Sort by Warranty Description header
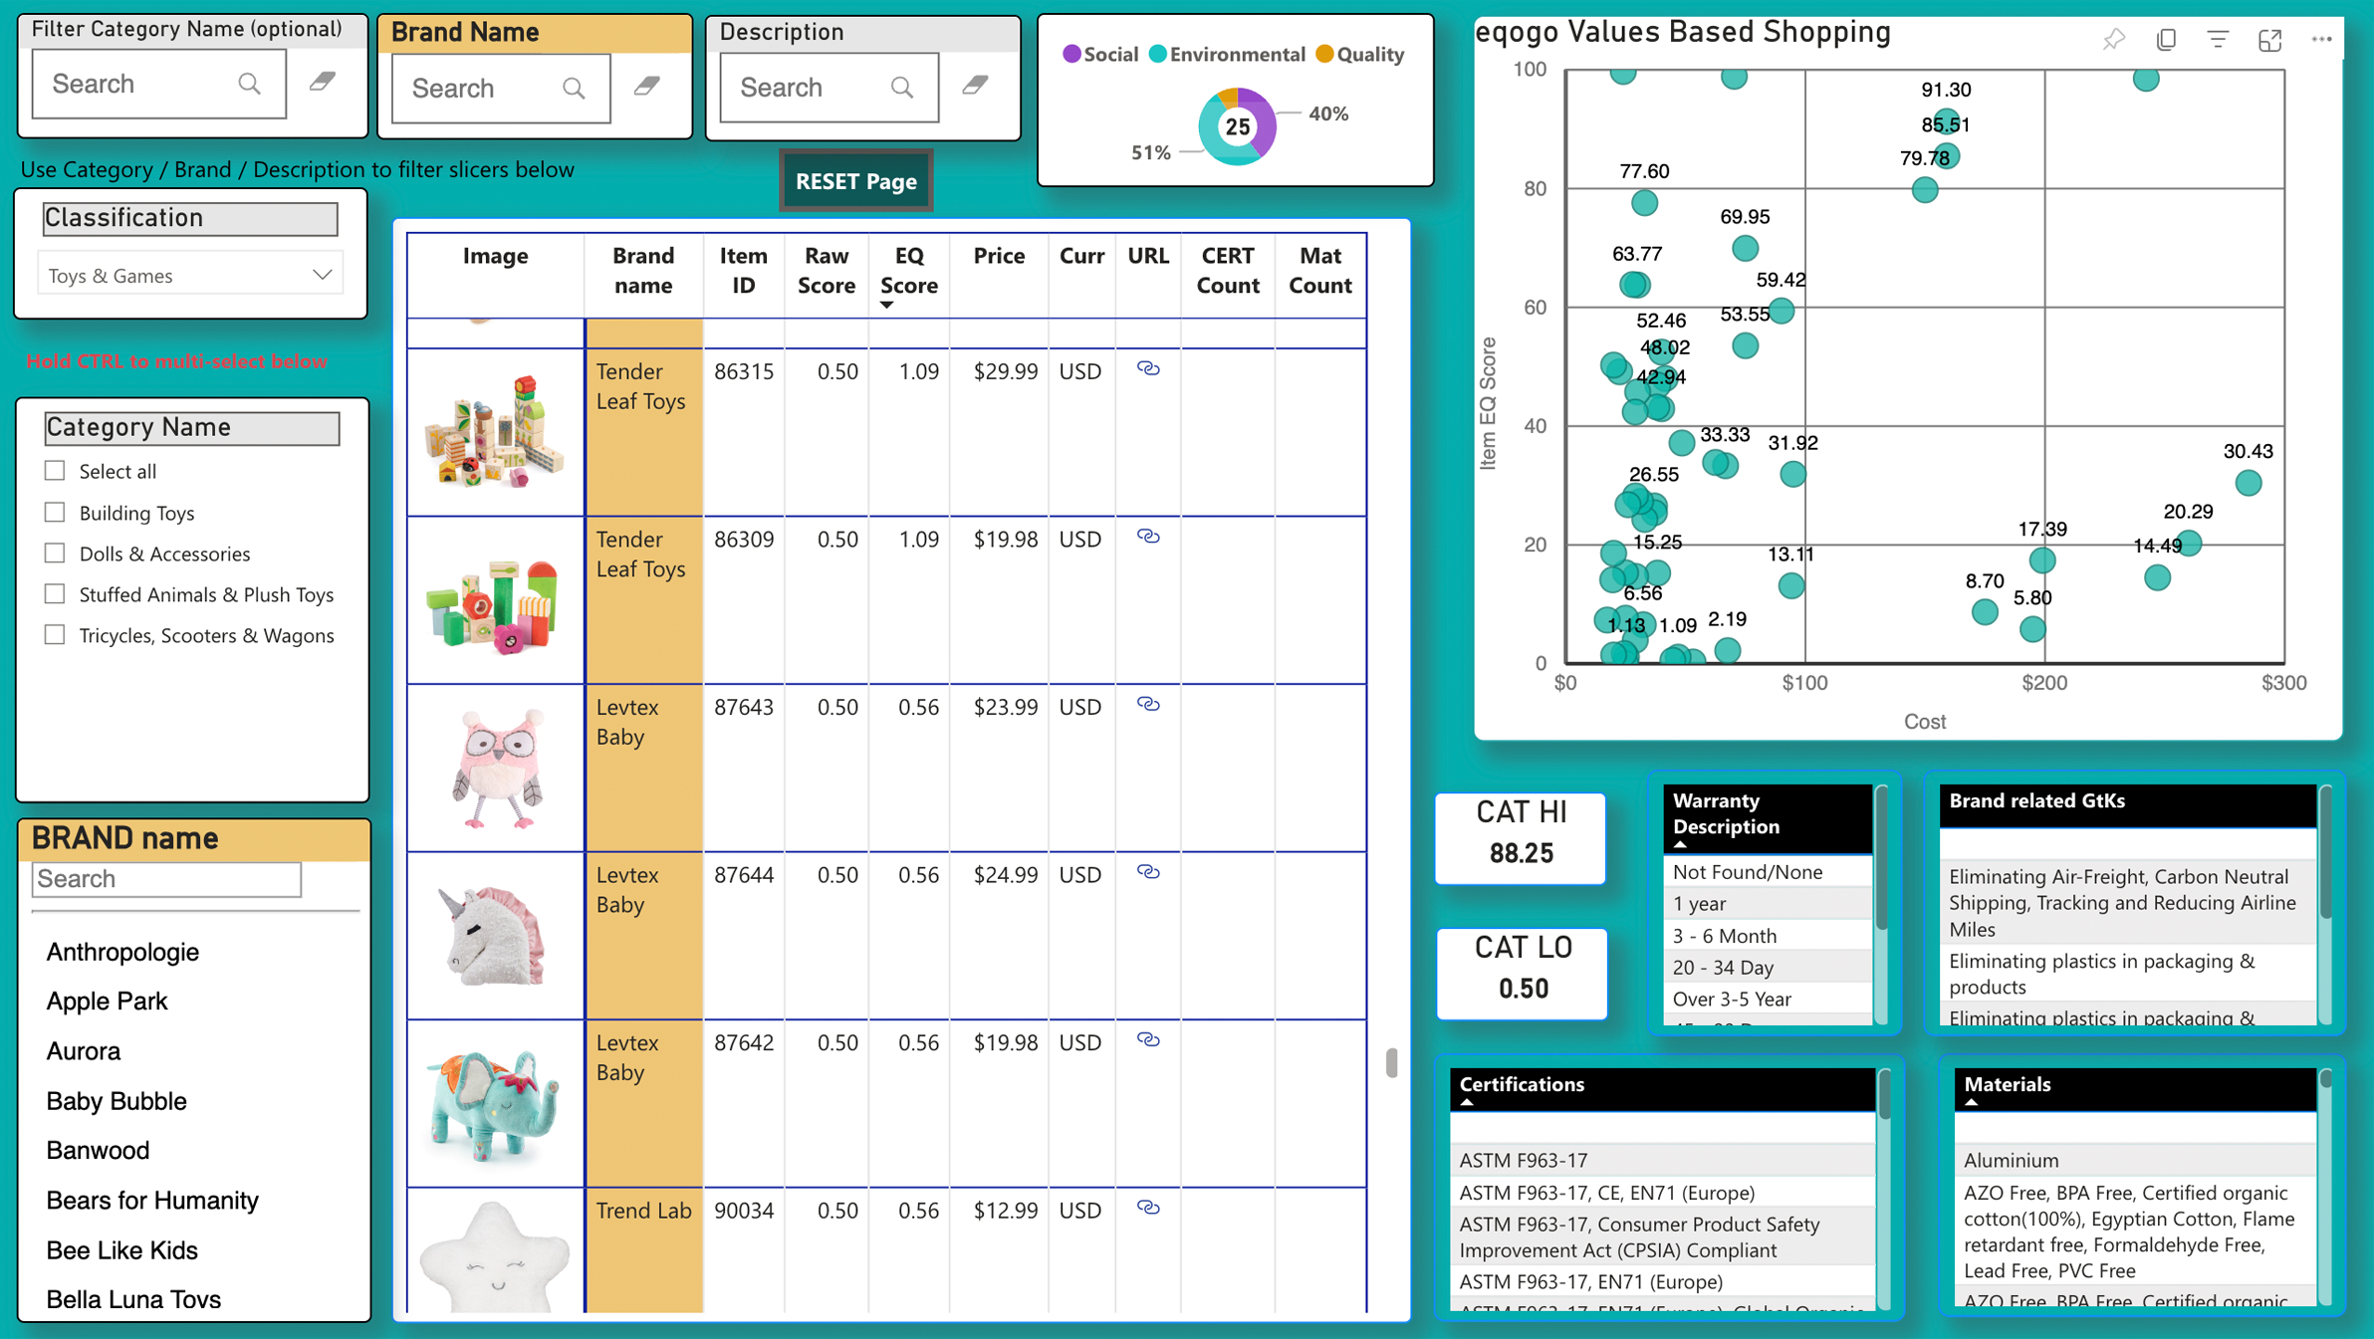This screenshot has height=1339, width=2374. (x=1727, y=813)
